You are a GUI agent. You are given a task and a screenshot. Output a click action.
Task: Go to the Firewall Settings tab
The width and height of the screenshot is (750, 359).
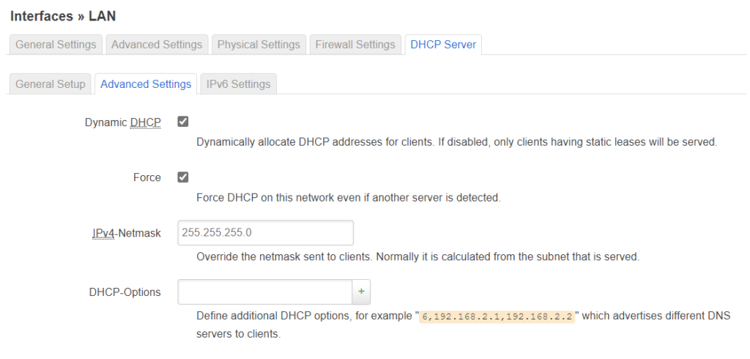coord(355,45)
